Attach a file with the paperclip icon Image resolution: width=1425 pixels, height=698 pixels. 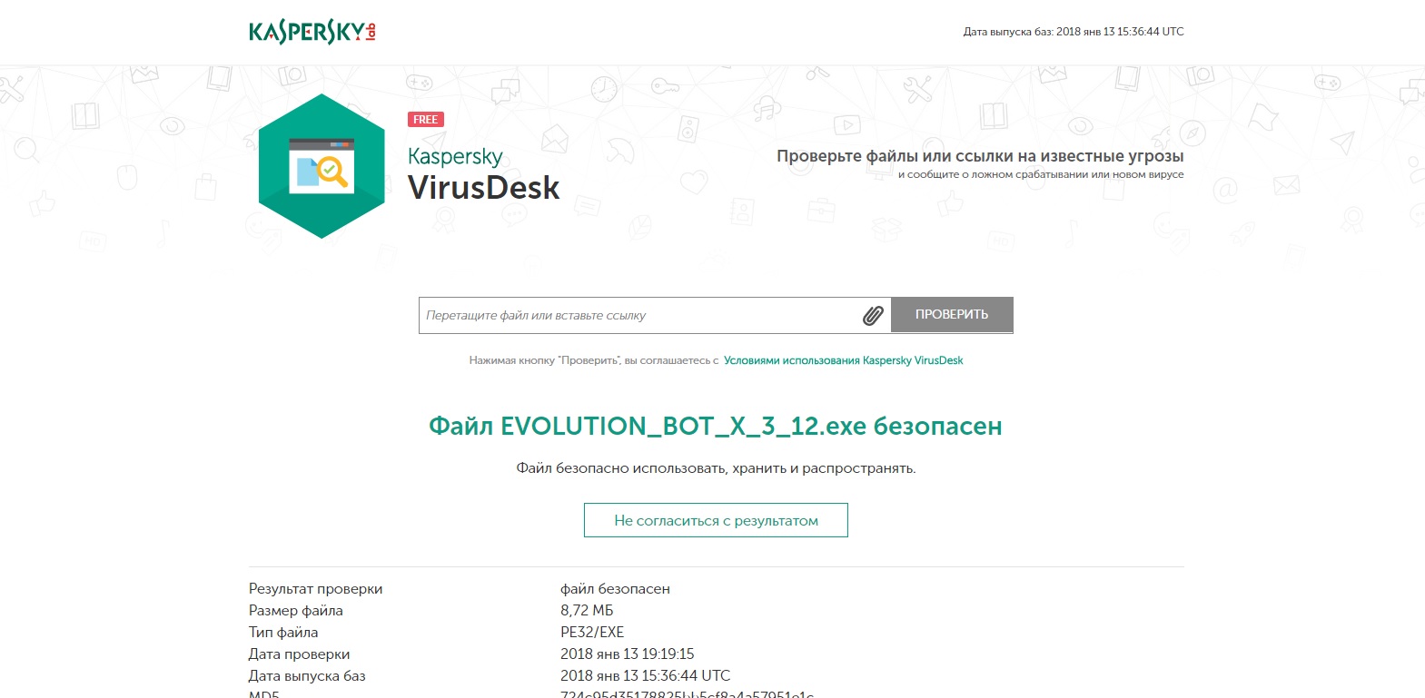[x=873, y=315]
